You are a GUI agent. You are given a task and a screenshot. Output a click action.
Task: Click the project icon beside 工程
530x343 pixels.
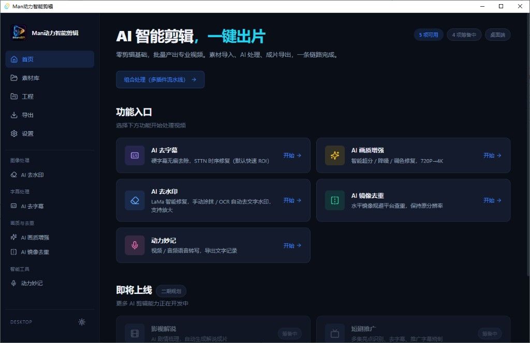pyautogui.click(x=14, y=97)
